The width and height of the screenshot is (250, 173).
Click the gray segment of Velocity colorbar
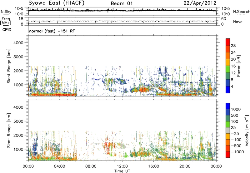pyautogui.click(x=228, y=130)
